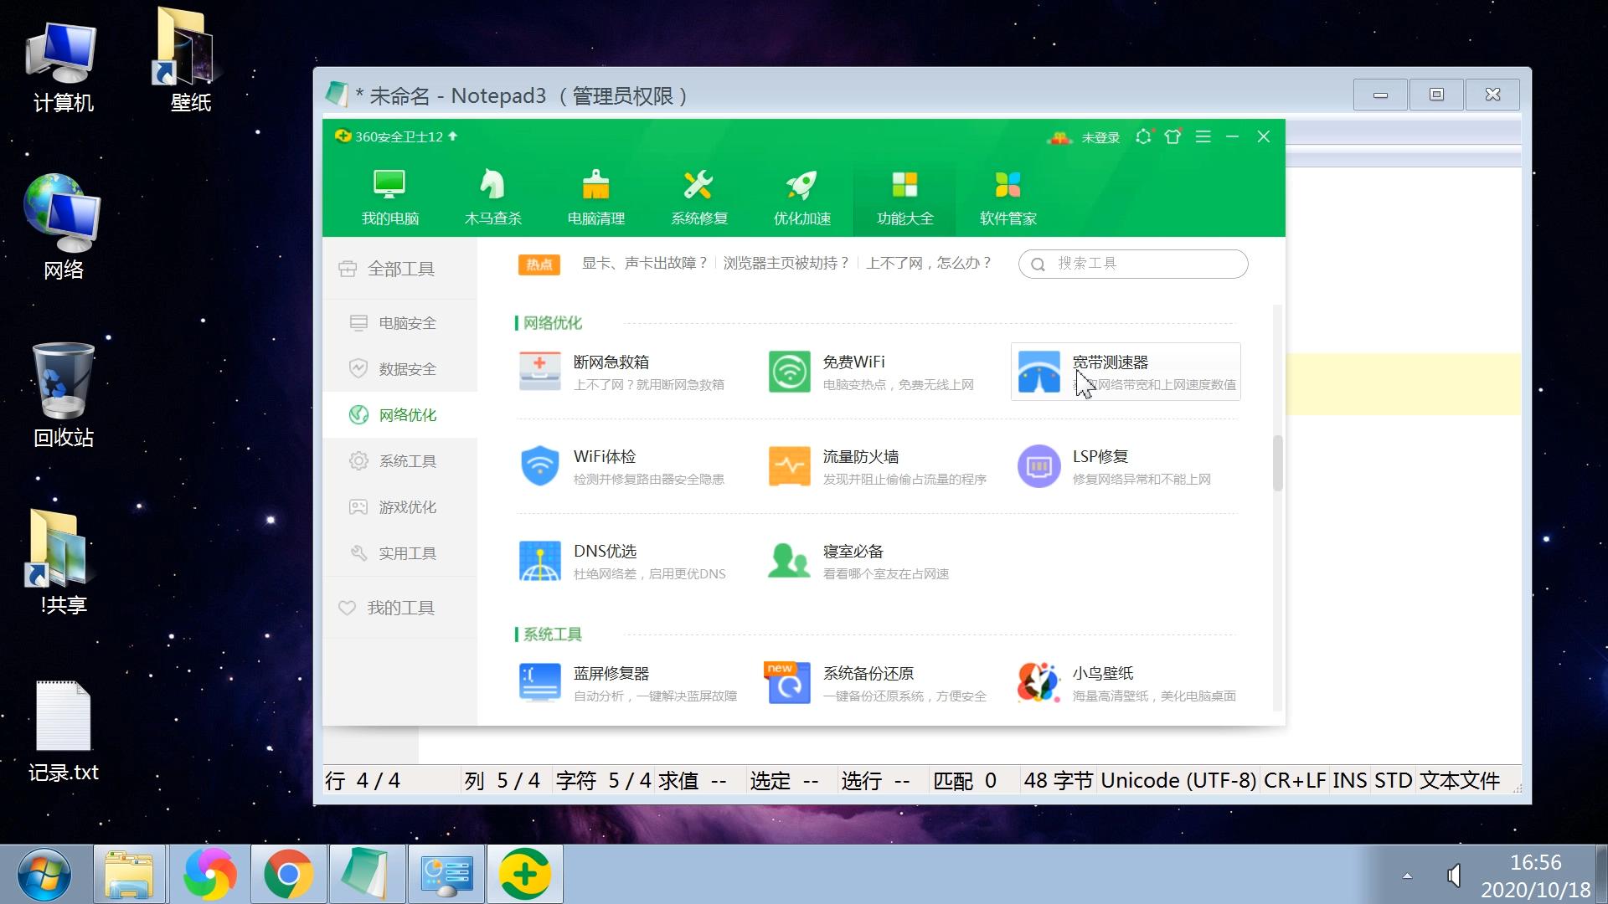The width and height of the screenshot is (1608, 904).
Task: Open the hamburger main menu
Action: point(1203,136)
